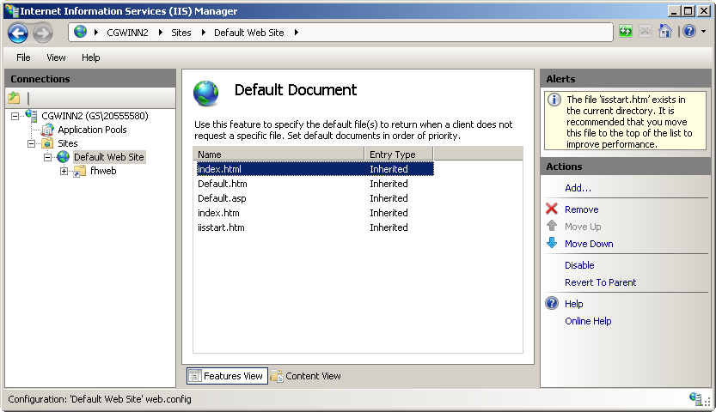
Task: Click Default Web Site in breadcrumb
Action: [x=249, y=33]
